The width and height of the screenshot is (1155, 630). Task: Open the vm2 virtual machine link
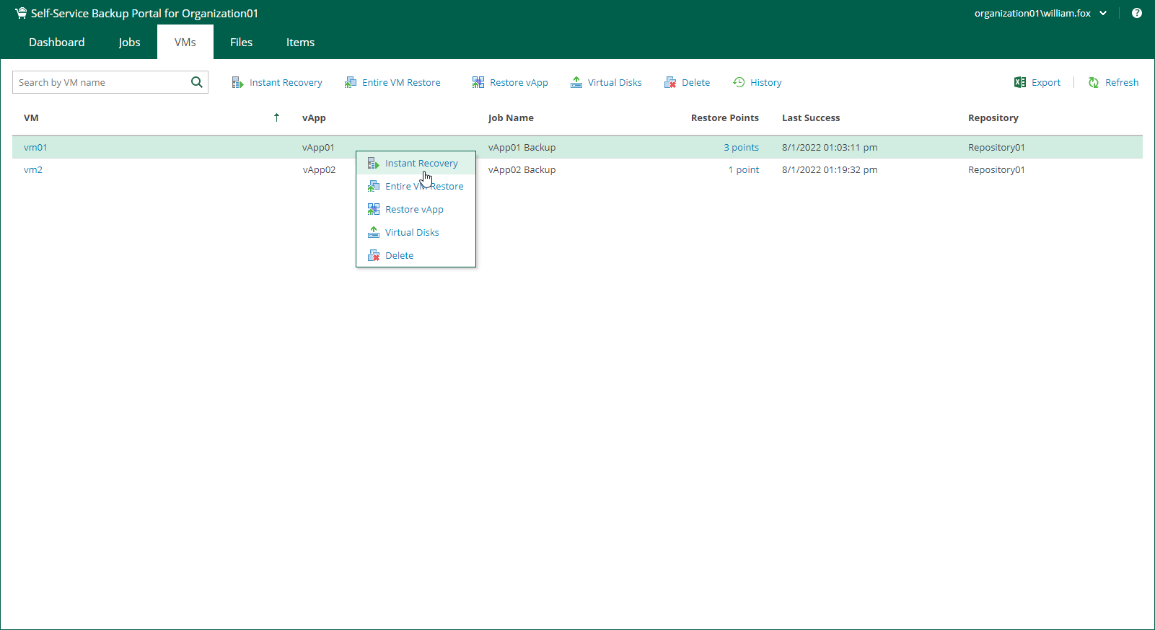[33, 170]
